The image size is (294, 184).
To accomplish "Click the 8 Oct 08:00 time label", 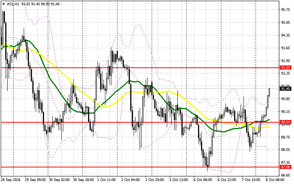I will [275, 180].
